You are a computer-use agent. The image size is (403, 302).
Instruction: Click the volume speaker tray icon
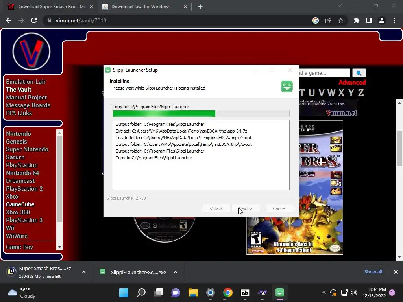point(354,293)
